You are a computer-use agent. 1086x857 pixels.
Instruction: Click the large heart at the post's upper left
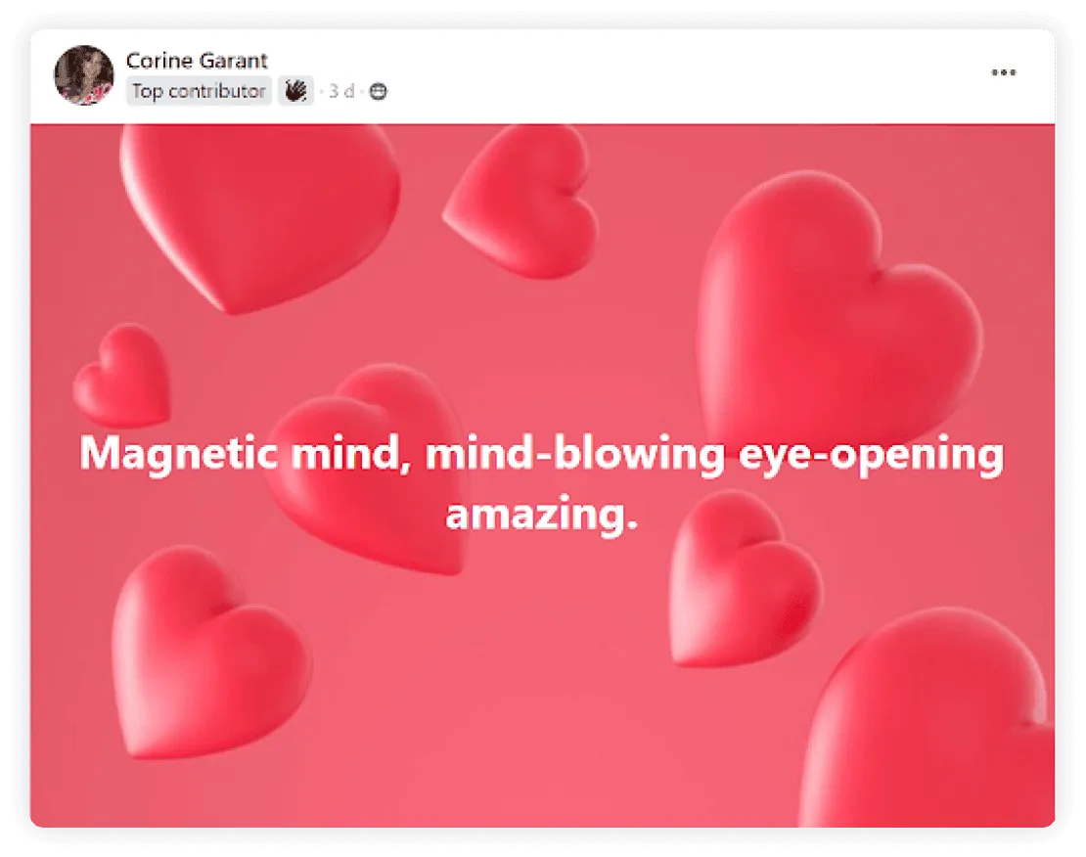pos(259,211)
